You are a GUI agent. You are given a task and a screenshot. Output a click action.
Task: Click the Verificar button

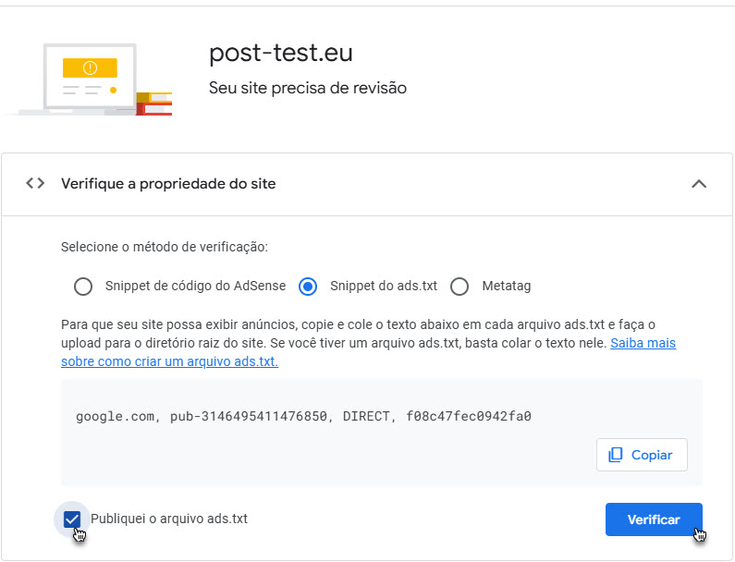[654, 519]
